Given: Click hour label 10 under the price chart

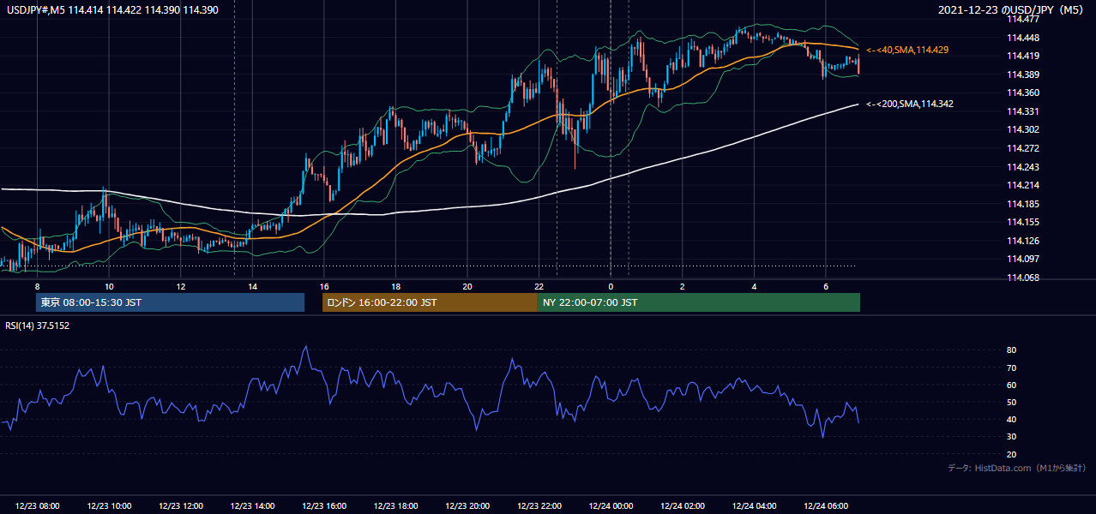Looking at the screenshot, I should (x=109, y=286).
